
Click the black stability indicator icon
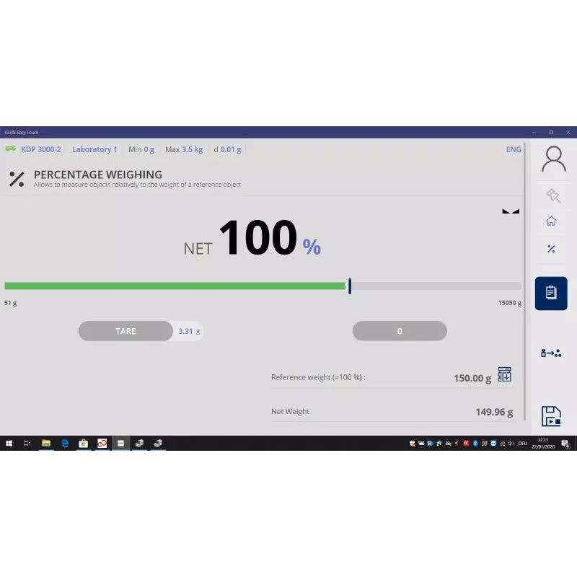(511, 212)
